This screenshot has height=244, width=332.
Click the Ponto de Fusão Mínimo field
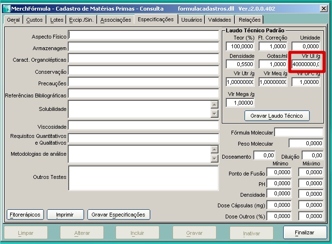(280, 172)
